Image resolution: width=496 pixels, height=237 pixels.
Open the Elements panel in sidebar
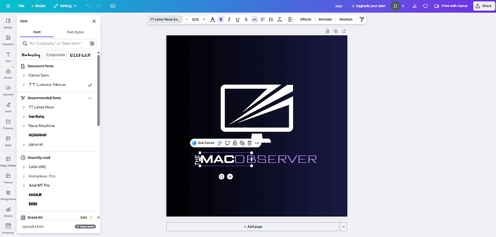click(x=8, y=40)
